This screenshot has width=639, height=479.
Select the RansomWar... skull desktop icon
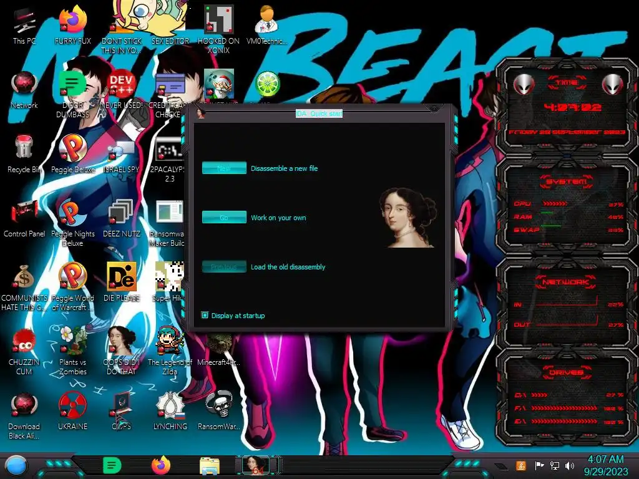point(219,410)
